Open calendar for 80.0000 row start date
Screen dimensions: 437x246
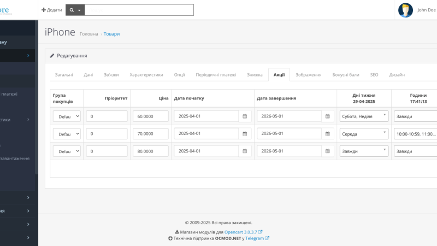click(x=245, y=151)
